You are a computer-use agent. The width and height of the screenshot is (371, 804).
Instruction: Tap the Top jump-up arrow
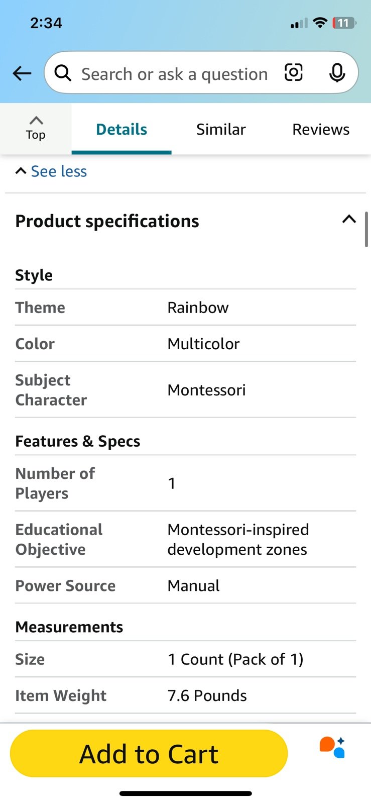(x=36, y=128)
